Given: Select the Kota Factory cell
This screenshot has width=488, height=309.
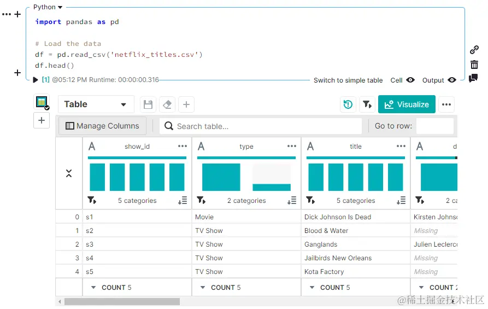Looking at the screenshot, I should pyautogui.click(x=355, y=272).
